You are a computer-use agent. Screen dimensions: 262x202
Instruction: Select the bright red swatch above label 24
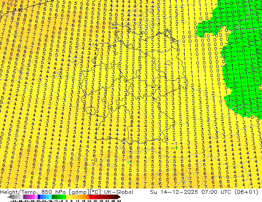coord(90,197)
